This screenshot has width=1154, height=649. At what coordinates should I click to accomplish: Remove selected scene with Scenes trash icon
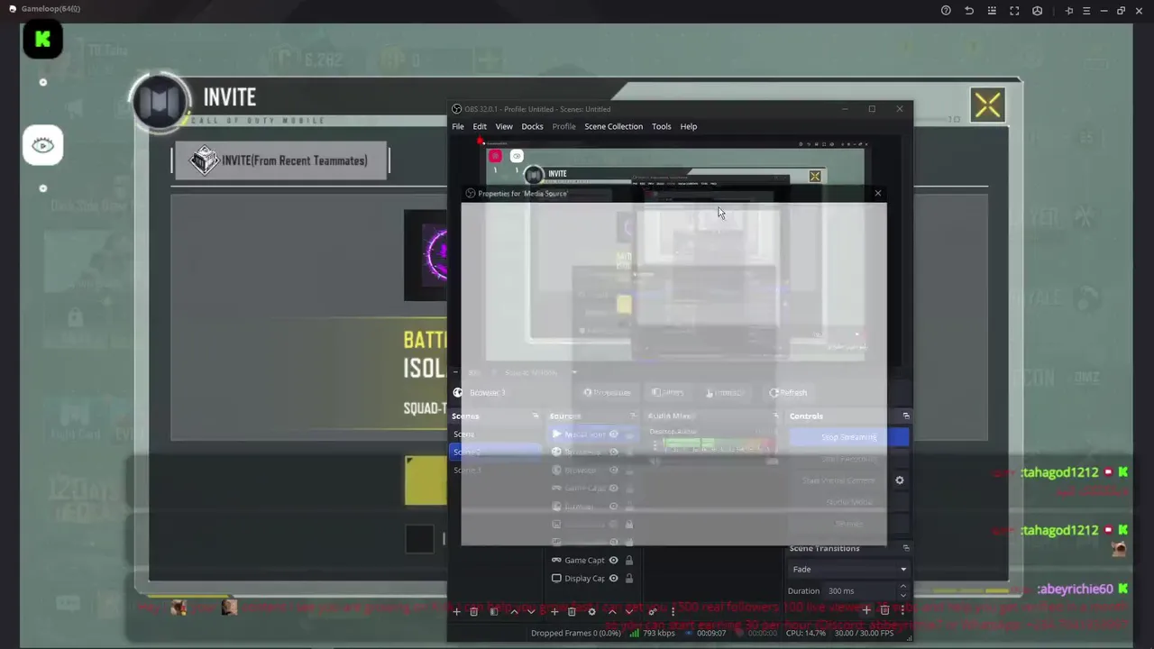pyautogui.click(x=473, y=611)
